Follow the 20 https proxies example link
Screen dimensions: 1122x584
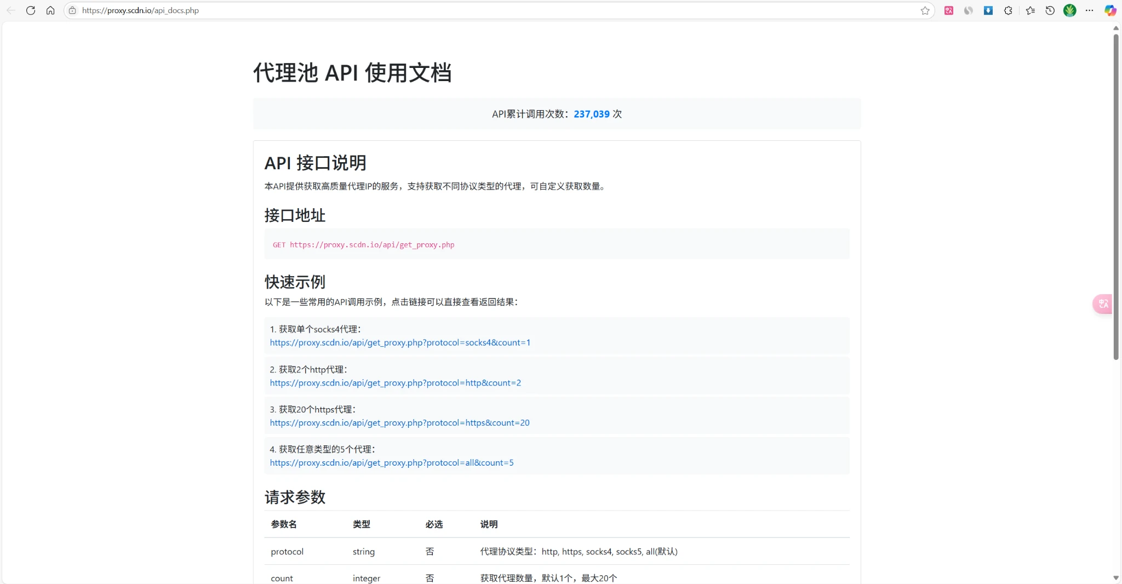[x=399, y=423]
